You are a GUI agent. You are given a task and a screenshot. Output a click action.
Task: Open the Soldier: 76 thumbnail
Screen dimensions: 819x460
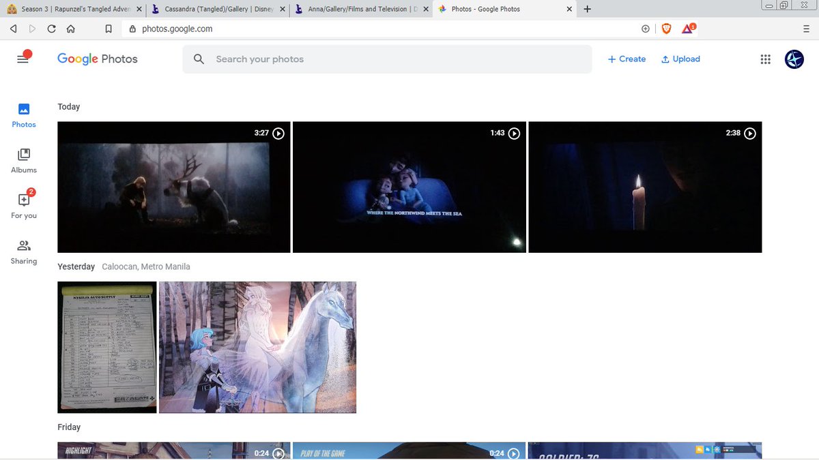[645, 450]
